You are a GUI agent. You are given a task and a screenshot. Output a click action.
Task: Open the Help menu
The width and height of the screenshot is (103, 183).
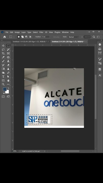(x=72, y=32)
